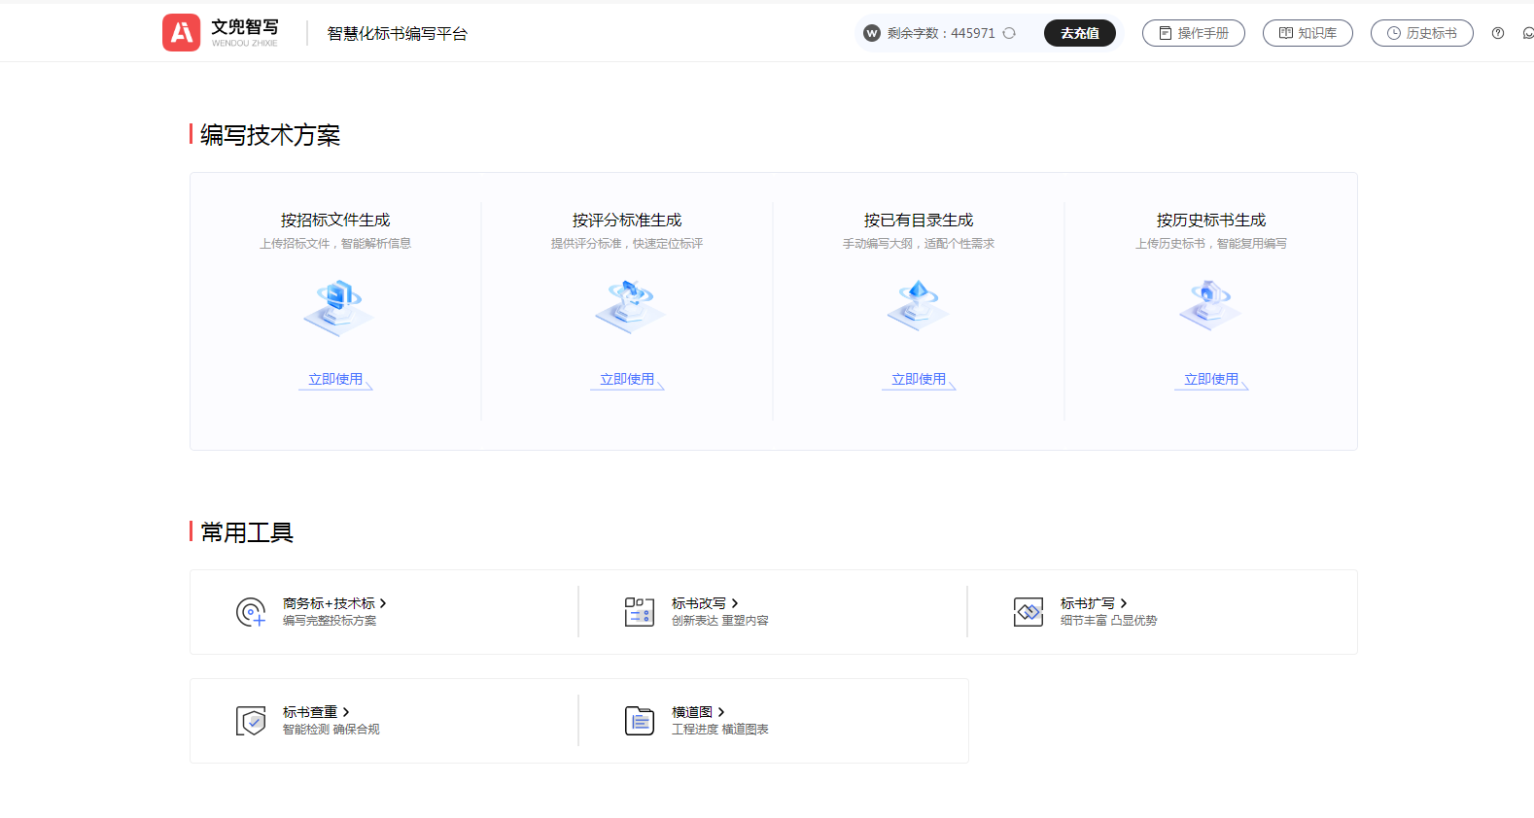
Task: Open the 标书扩写 tool link
Action: pyautogui.click(x=1094, y=603)
